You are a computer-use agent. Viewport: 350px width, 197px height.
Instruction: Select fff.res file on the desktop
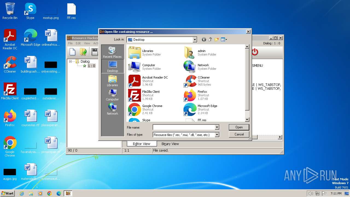click(71, 11)
